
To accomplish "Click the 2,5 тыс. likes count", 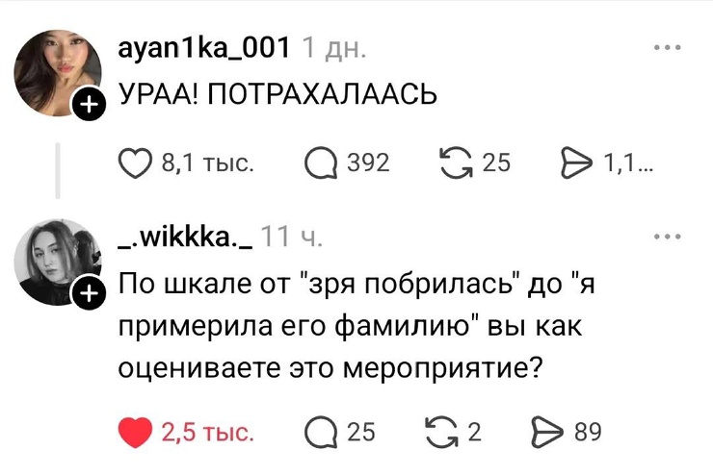I will 208,434.
